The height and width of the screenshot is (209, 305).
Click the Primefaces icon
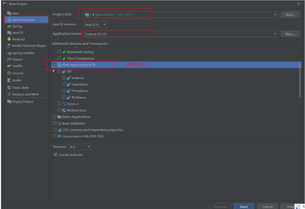69,91
